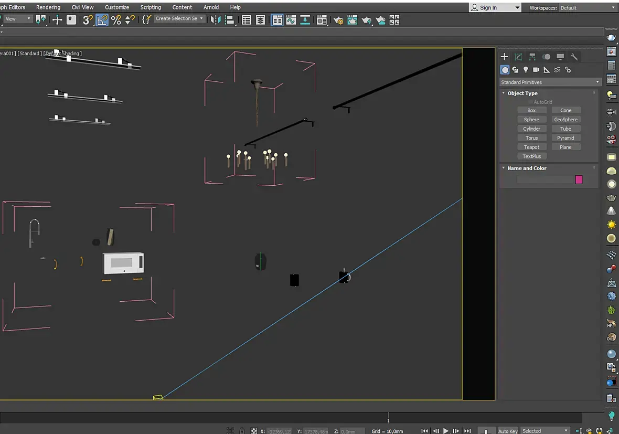Expand the Workspaces Default dropdown
This screenshot has width=619, height=434.
[588, 7]
